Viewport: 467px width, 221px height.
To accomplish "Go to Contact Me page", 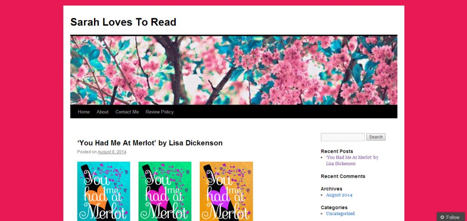I will click(x=127, y=112).
